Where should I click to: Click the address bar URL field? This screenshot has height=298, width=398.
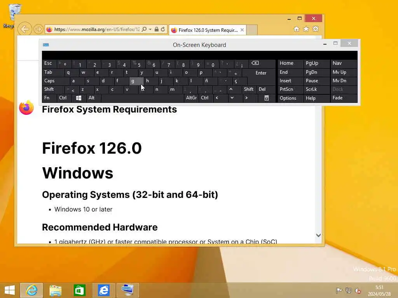click(97, 29)
